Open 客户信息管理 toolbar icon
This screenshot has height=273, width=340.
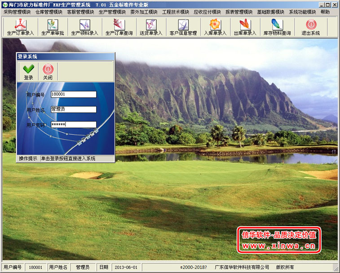[183, 27]
